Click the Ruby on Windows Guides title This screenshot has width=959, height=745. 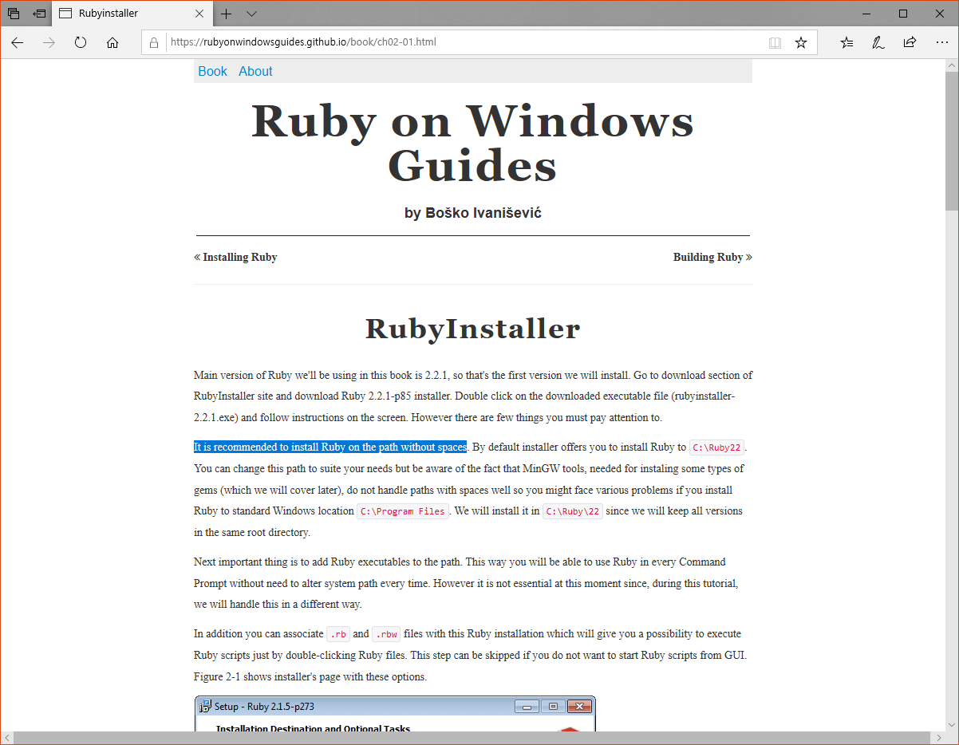click(x=472, y=144)
